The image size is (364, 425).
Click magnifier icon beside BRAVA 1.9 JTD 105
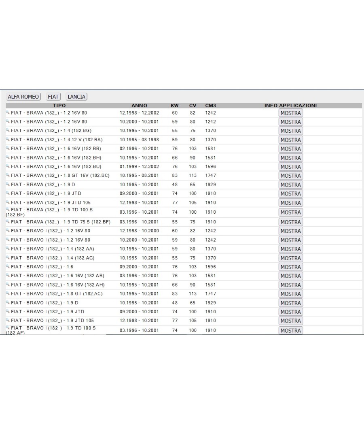pos(8,202)
